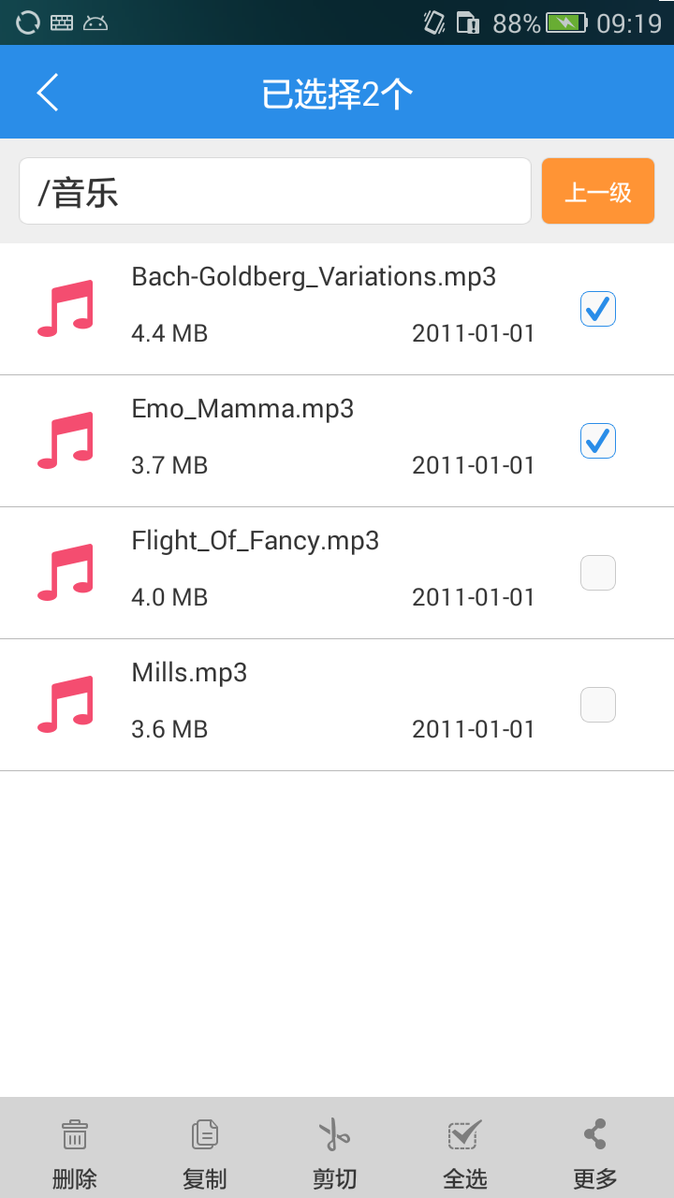
Task: Go up one level with 上一级 button
Action: (597, 192)
